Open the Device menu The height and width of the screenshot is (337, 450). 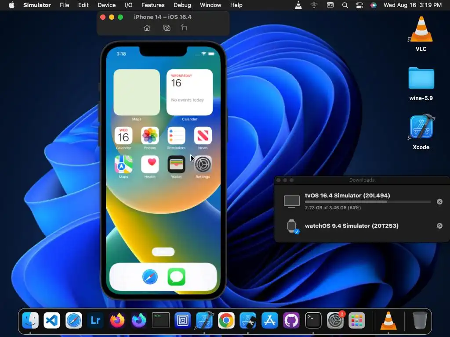tap(106, 5)
